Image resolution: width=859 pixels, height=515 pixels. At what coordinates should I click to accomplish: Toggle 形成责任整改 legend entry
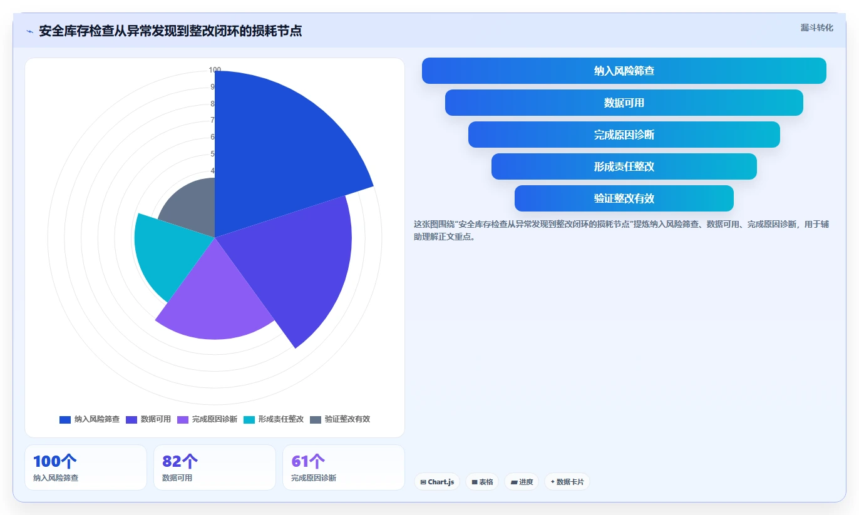274,419
